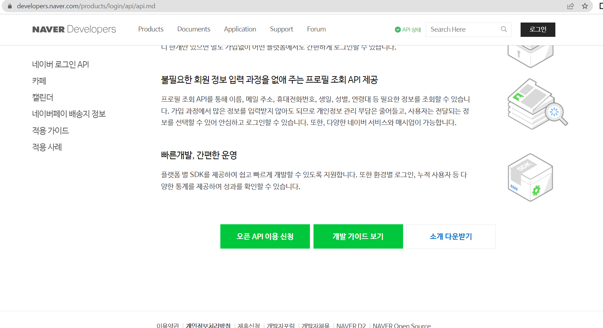Bookmark page with star icon
The width and height of the screenshot is (603, 328).
(585, 6)
